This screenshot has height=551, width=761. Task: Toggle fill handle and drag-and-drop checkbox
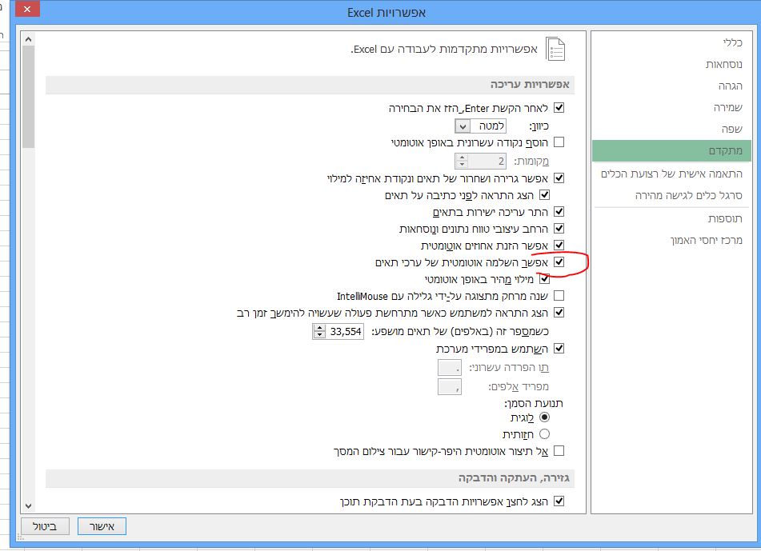pos(559,178)
